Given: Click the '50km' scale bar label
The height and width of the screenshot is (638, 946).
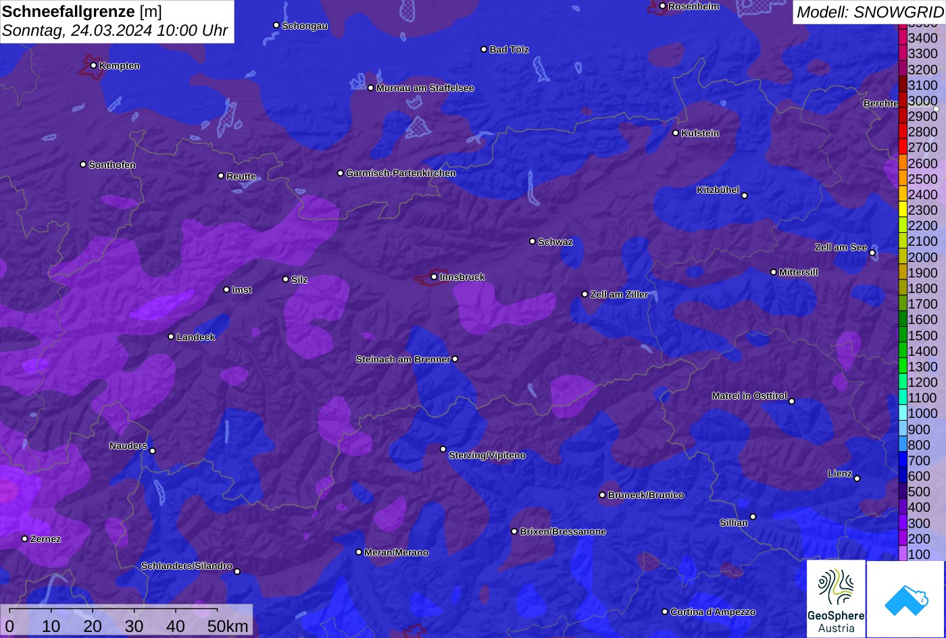Looking at the screenshot, I should [x=228, y=626].
